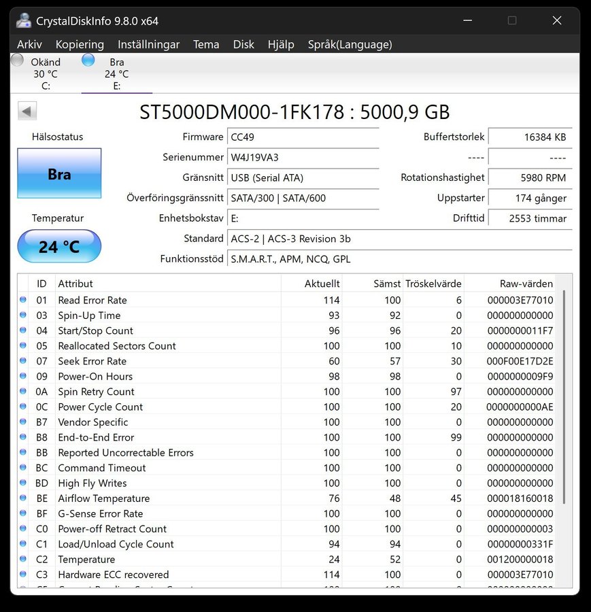The image size is (591, 612).
Task: Click the transfer mode field SATA/300 | SATA/600
Action: [x=303, y=198]
